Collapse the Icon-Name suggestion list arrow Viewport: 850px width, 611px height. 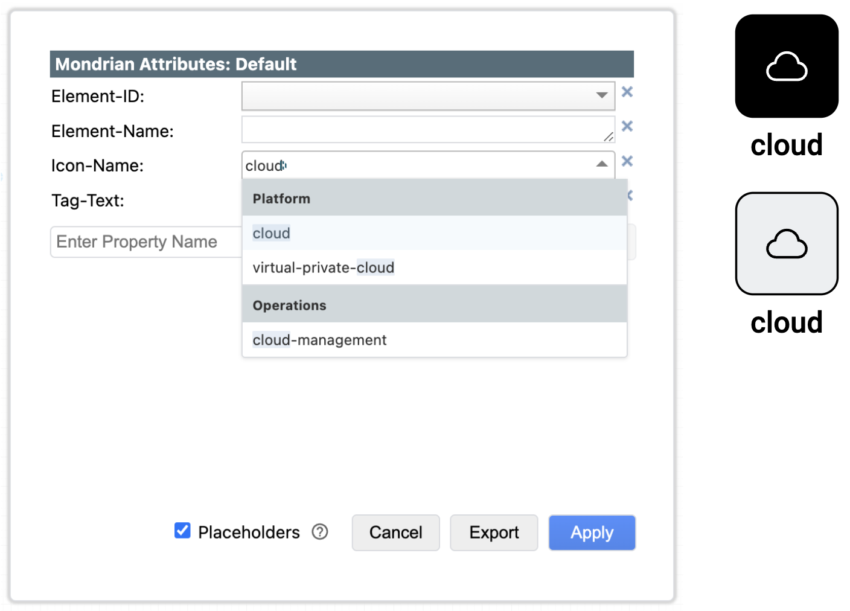(x=601, y=164)
